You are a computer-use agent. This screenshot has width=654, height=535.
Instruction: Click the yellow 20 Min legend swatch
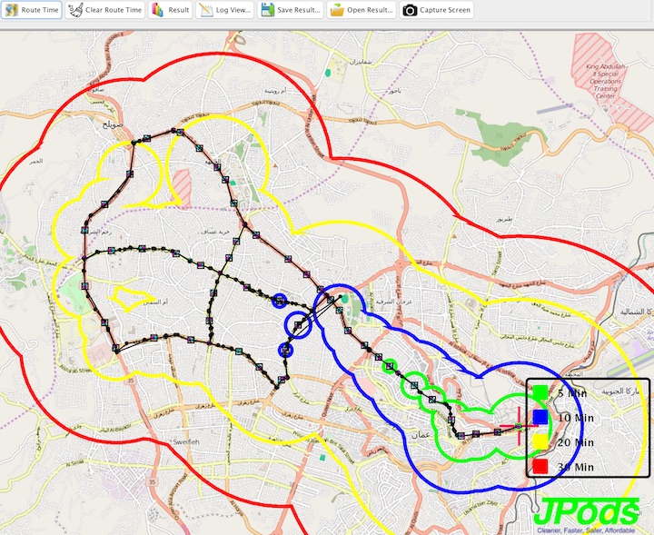[540, 441]
